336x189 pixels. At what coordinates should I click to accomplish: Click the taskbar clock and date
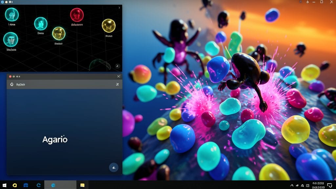[x=318, y=185]
